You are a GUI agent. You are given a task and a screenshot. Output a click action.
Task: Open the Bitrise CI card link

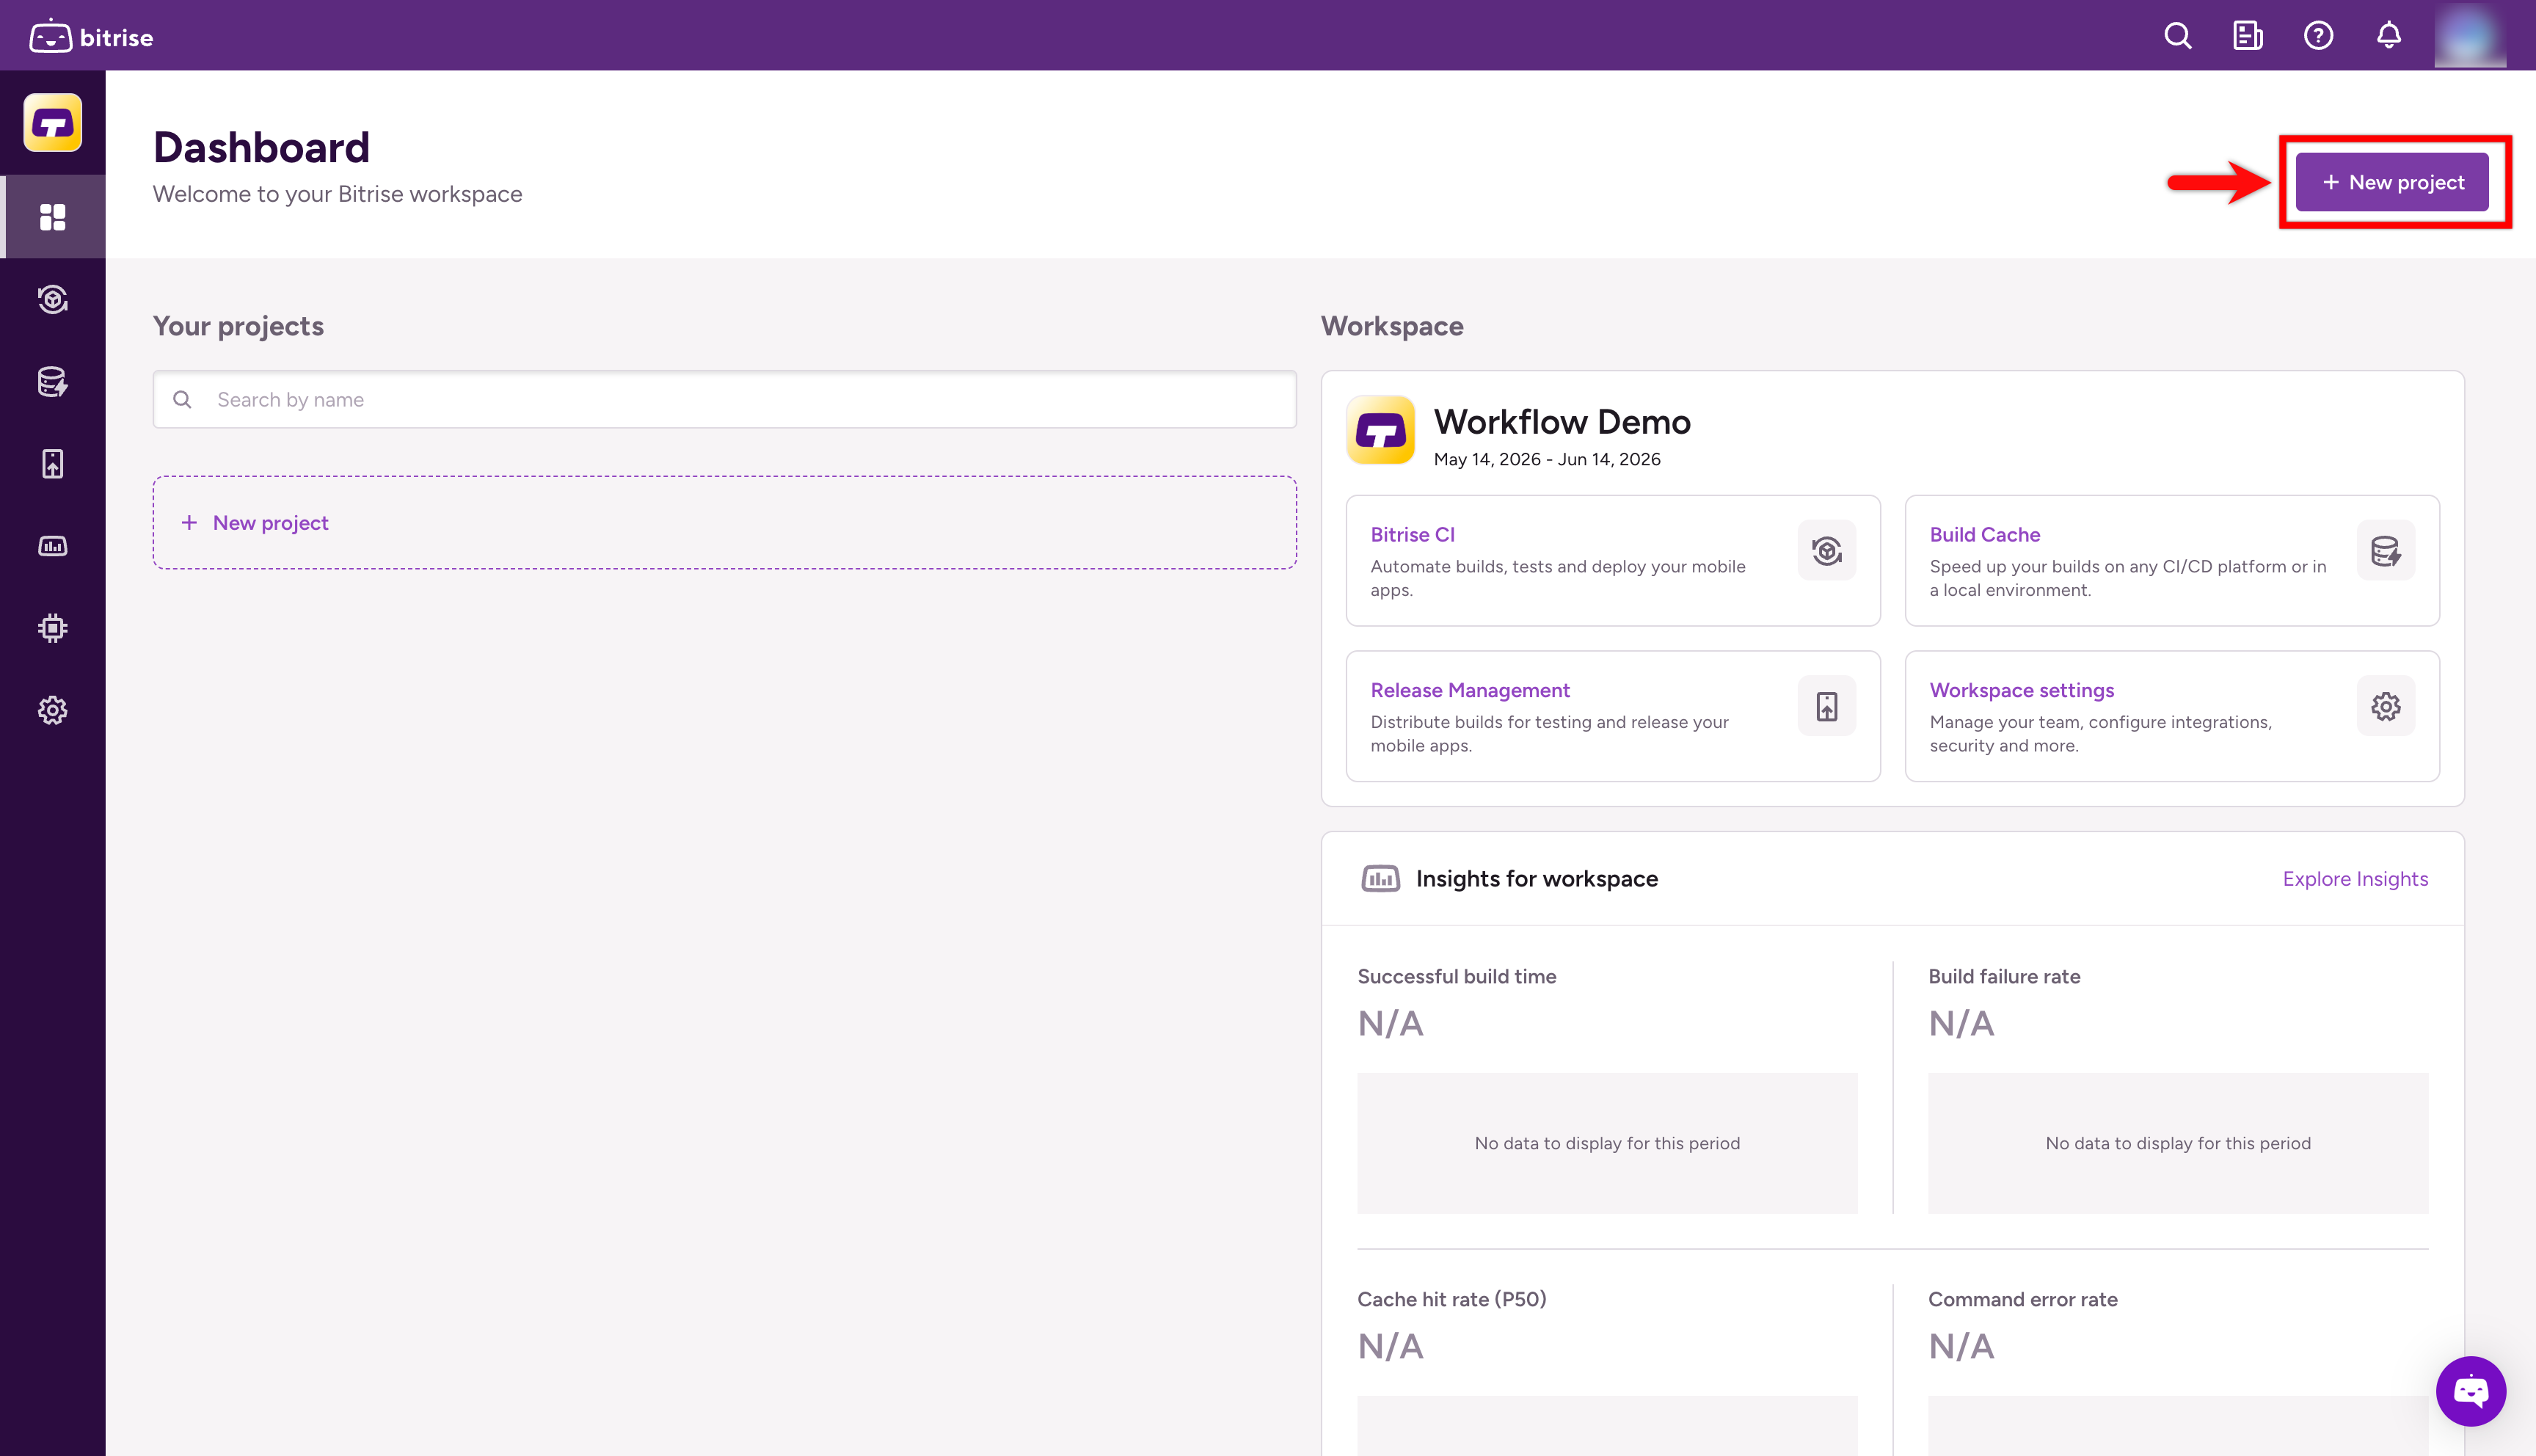click(1413, 534)
